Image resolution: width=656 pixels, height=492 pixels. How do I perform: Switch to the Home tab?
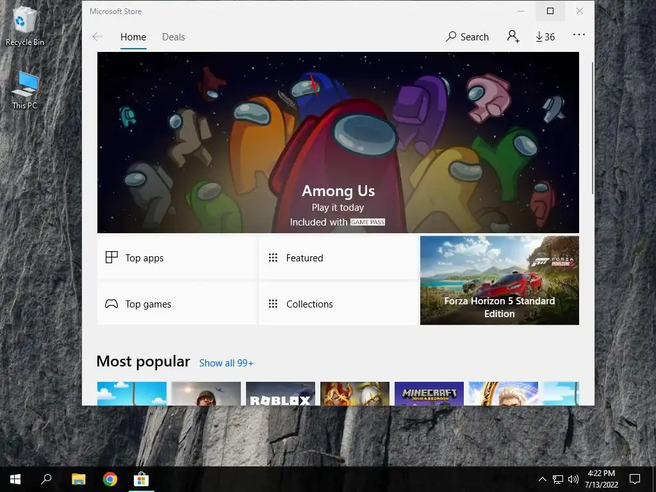(133, 37)
